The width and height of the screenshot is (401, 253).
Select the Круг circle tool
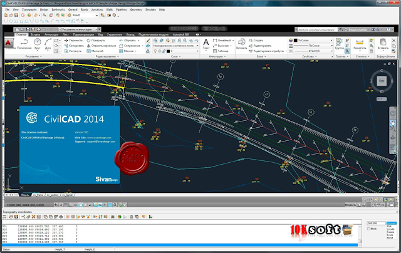click(38, 44)
